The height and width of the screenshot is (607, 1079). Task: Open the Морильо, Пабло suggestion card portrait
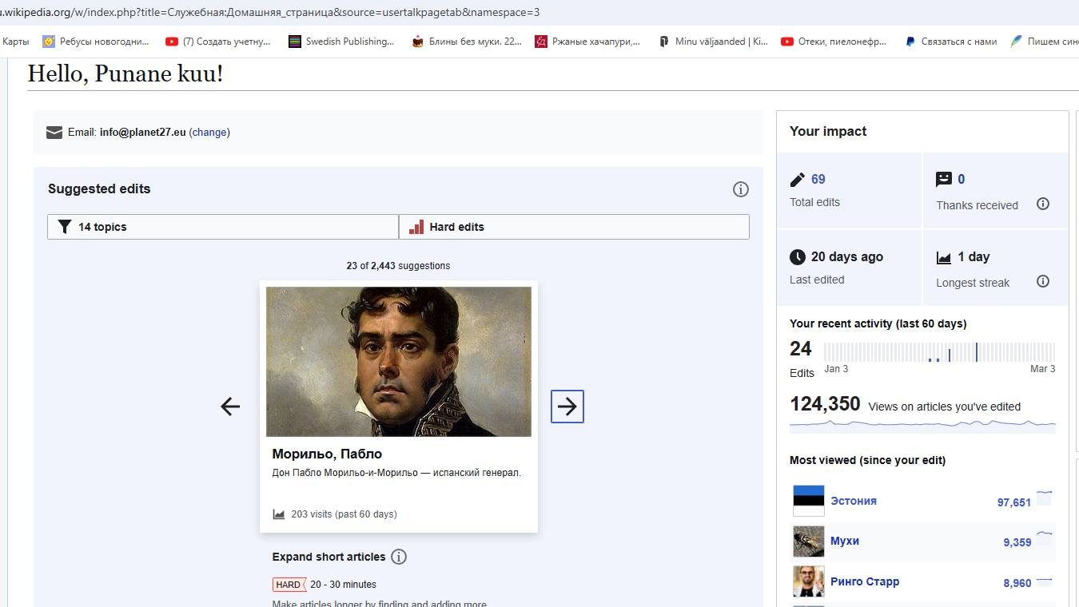point(398,361)
